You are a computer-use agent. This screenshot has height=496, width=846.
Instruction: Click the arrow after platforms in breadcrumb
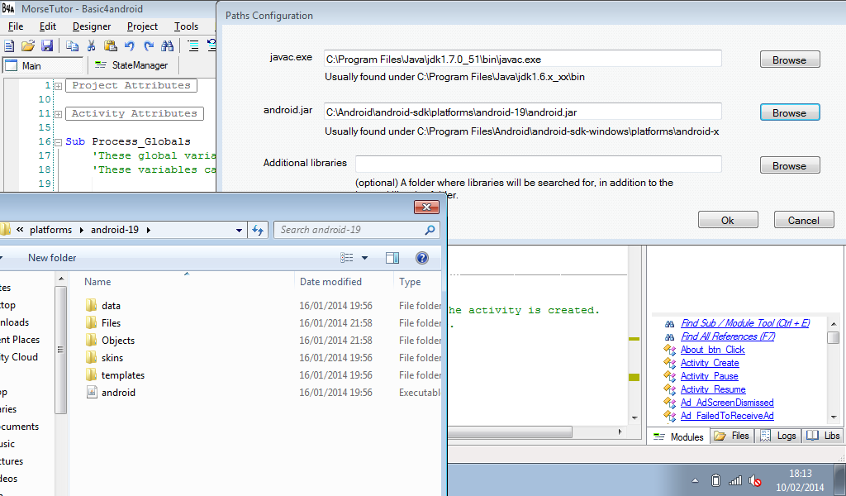click(x=82, y=230)
